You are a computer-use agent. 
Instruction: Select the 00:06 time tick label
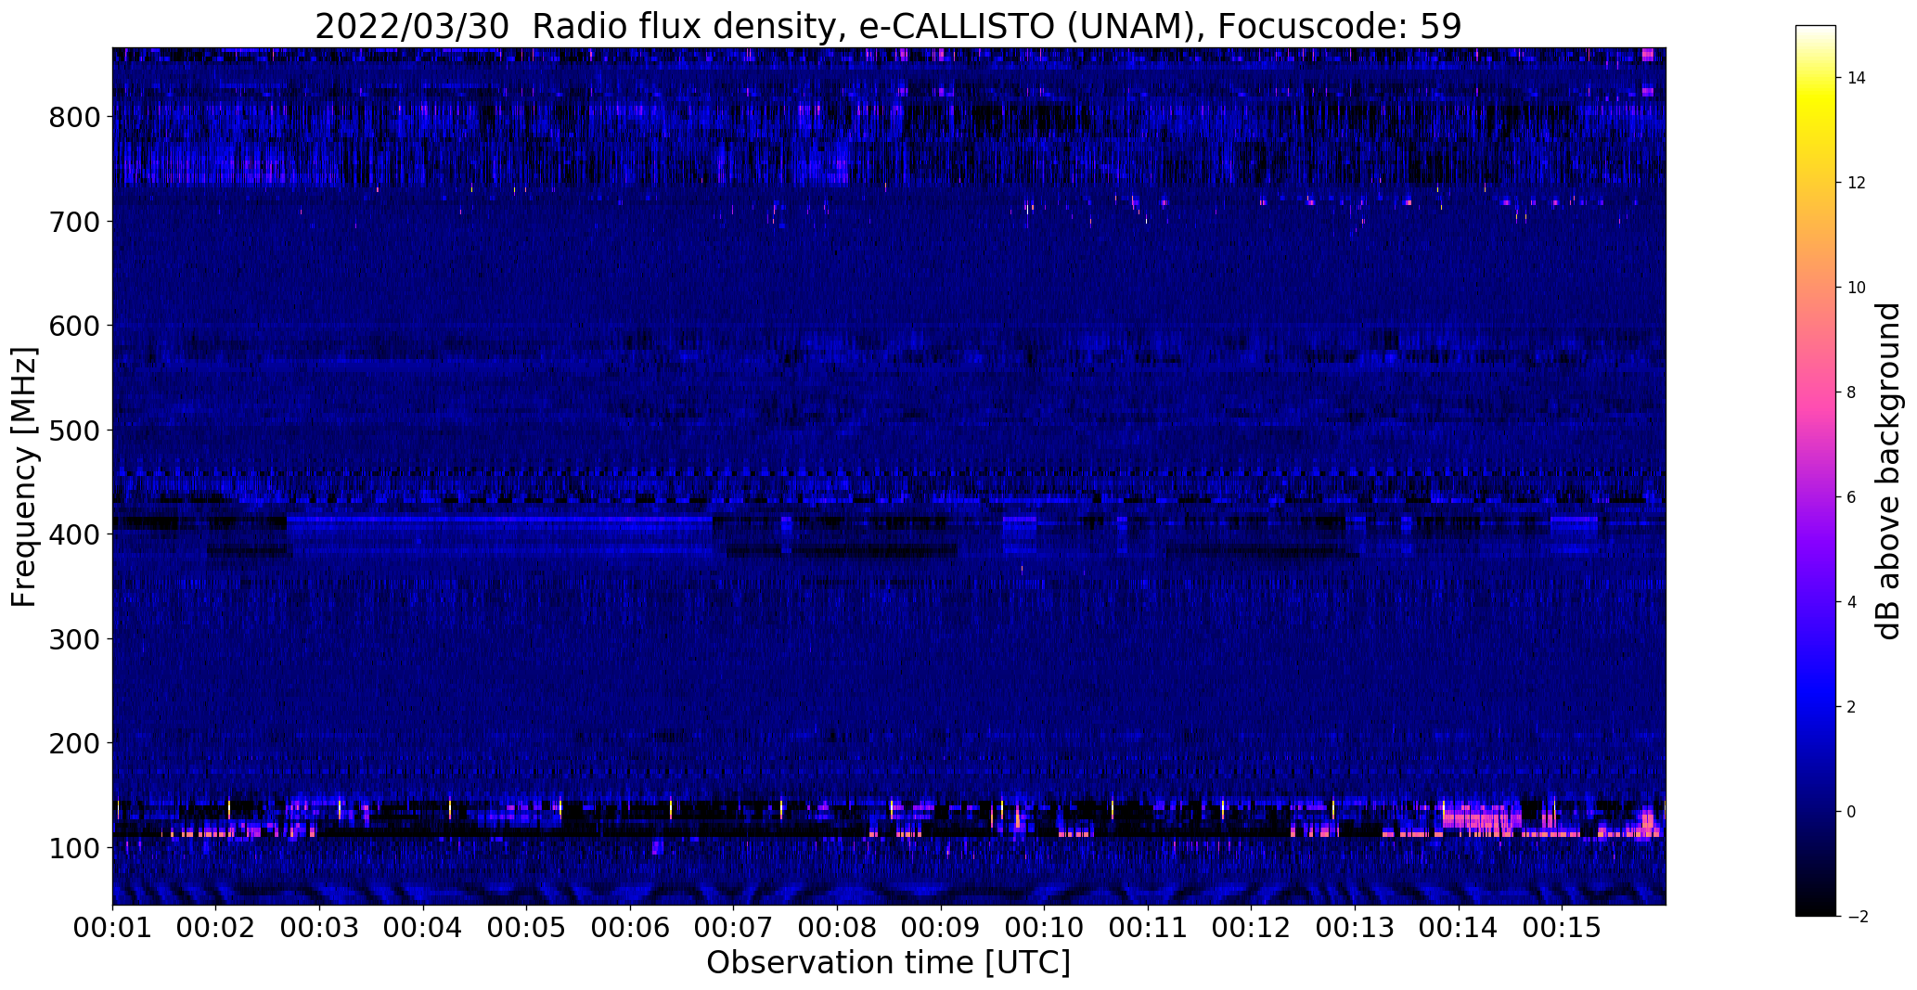630,928
